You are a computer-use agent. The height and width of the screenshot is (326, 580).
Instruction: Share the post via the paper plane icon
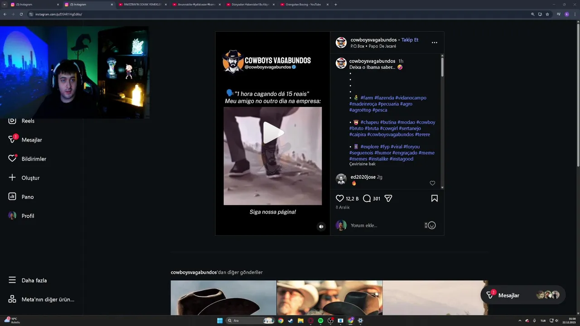(388, 198)
